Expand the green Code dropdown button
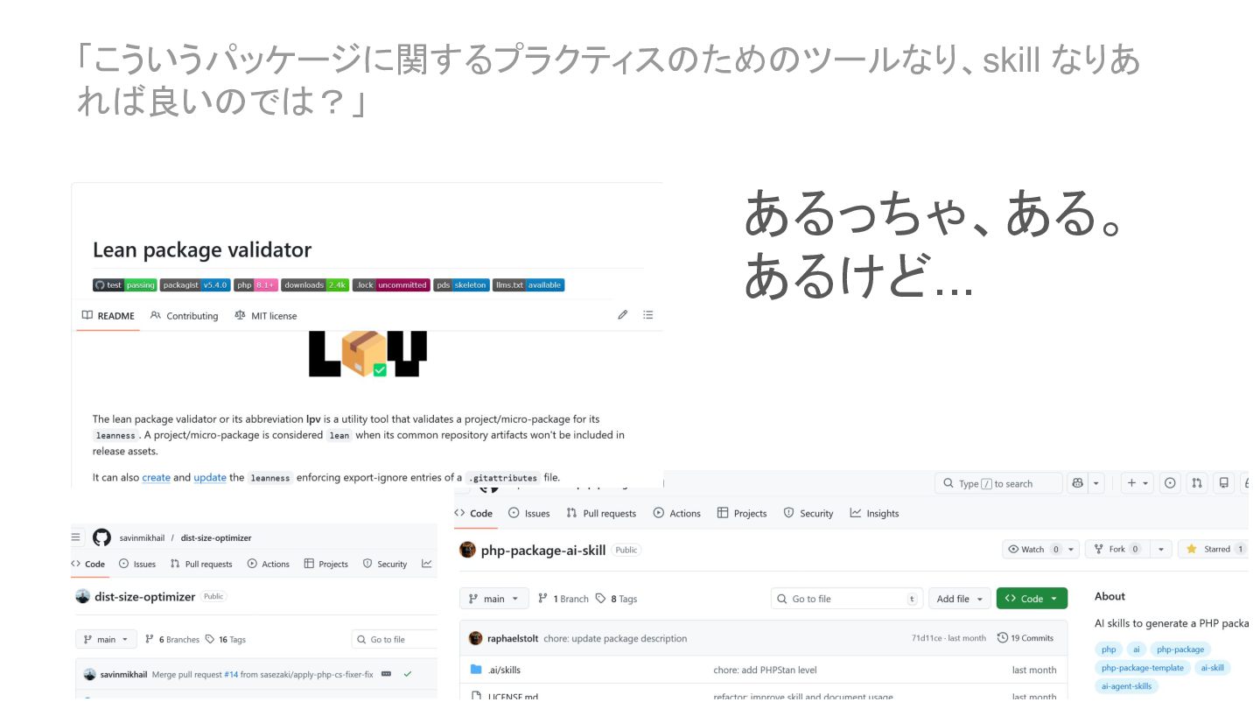 1032,599
